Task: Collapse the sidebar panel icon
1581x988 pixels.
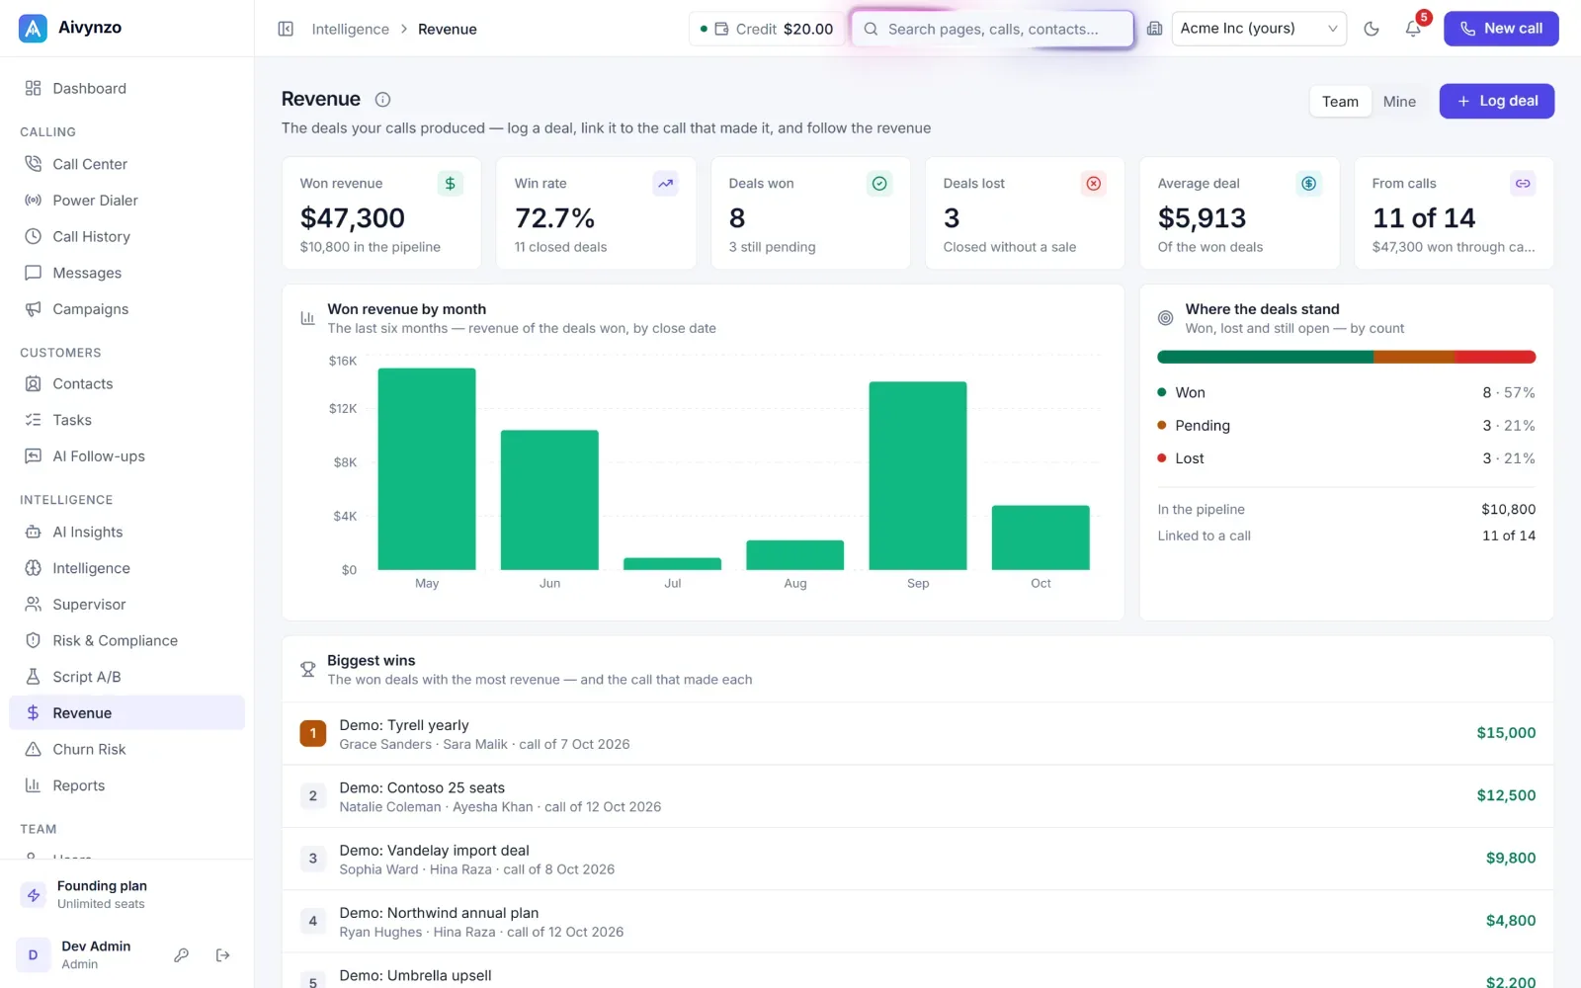Action: [x=286, y=29]
